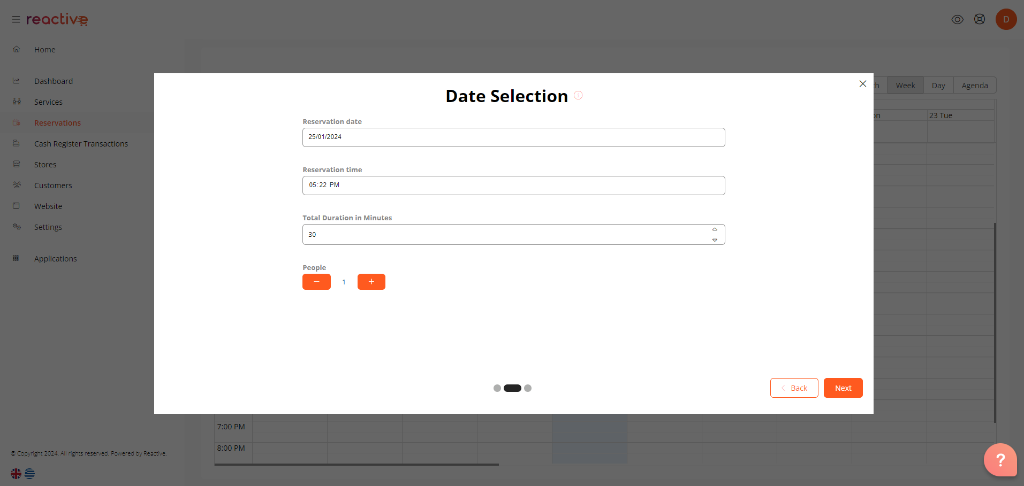The width and height of the screenshot is (1024, 486).
Task: Decrease people count with minus button
Action: (316, 282)
